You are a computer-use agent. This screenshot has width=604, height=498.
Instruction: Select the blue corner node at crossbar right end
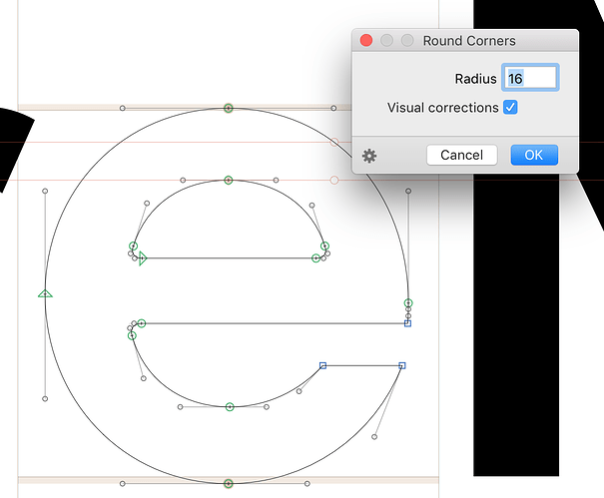[x=408, y=323]
